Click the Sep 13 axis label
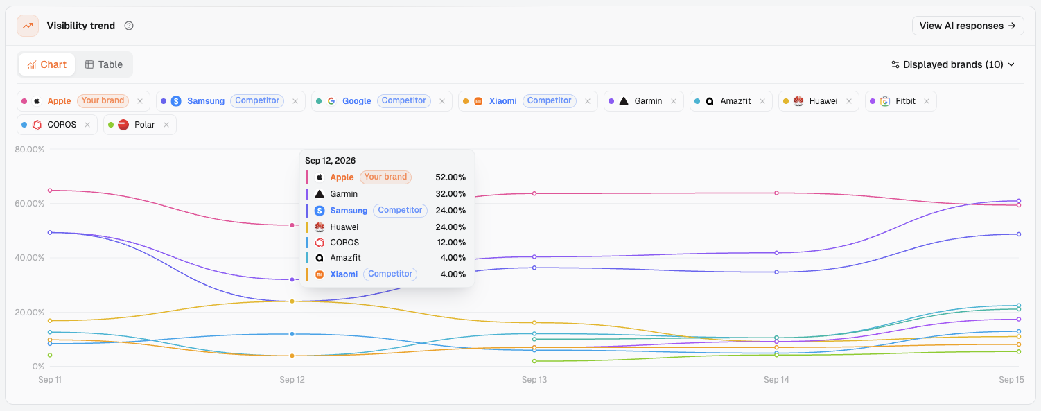The image size is (1041, 411). (x=534, y=380)
